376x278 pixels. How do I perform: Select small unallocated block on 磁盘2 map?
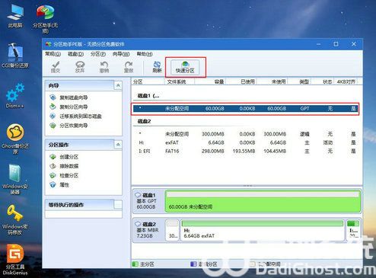point(172,230)
